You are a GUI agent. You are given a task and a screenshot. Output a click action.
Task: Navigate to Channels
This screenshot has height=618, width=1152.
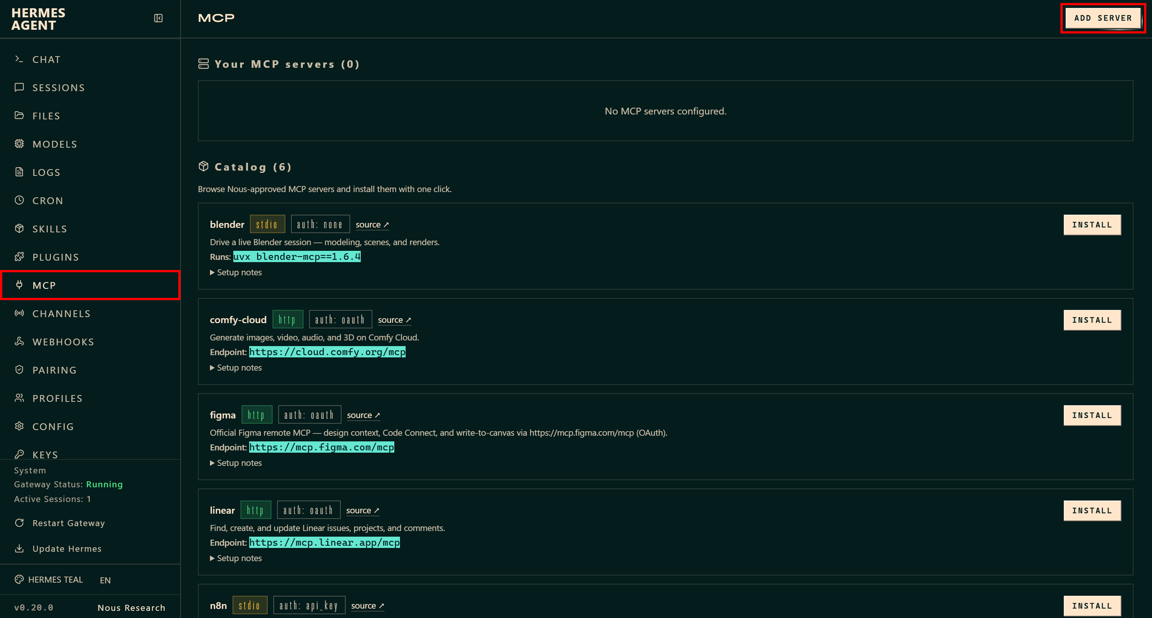click(90, 313)
